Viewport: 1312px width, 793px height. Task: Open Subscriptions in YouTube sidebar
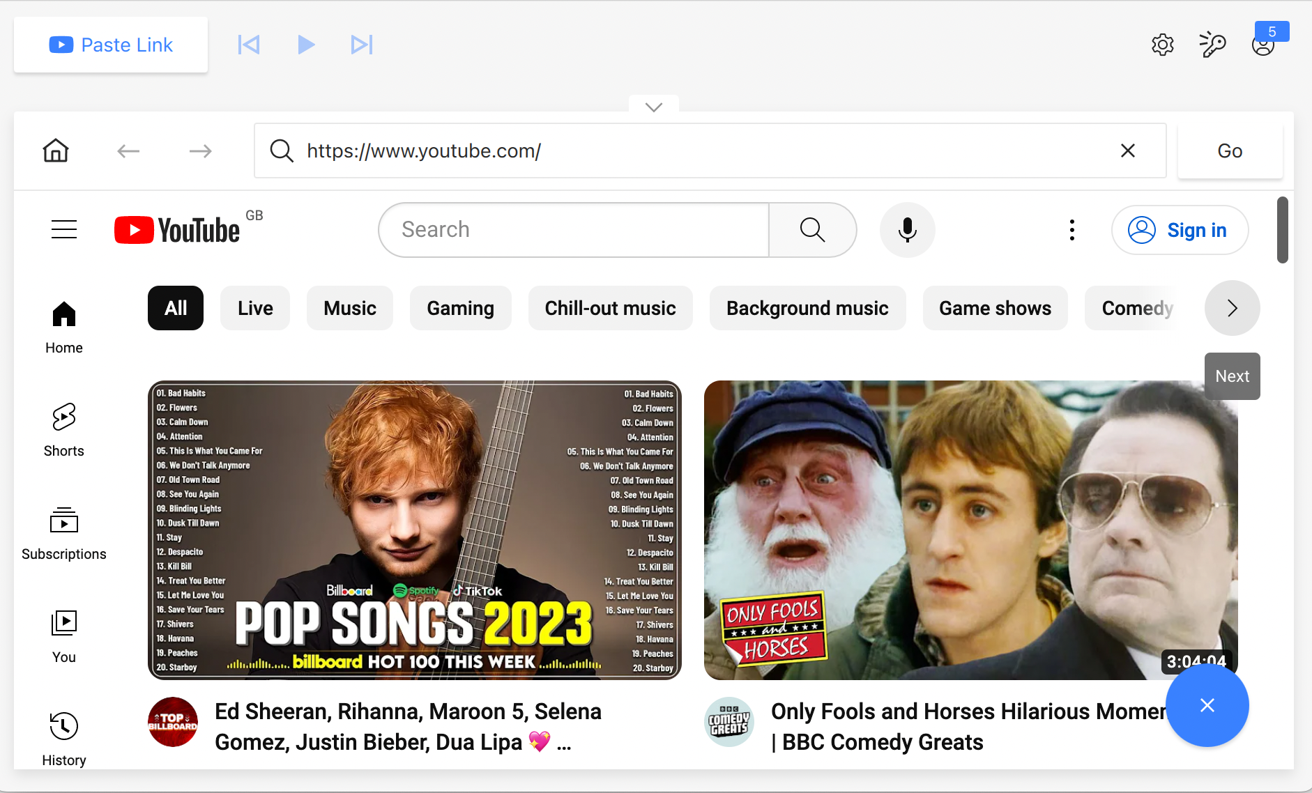64,534
